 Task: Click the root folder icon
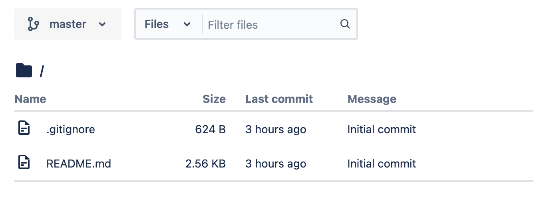click(x=24, y=71)
